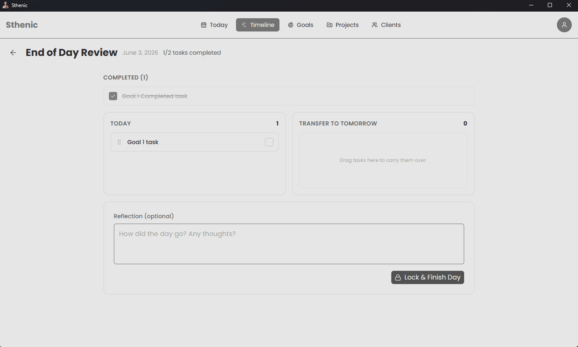Go back using the left arrow icon

click(13, 53)
